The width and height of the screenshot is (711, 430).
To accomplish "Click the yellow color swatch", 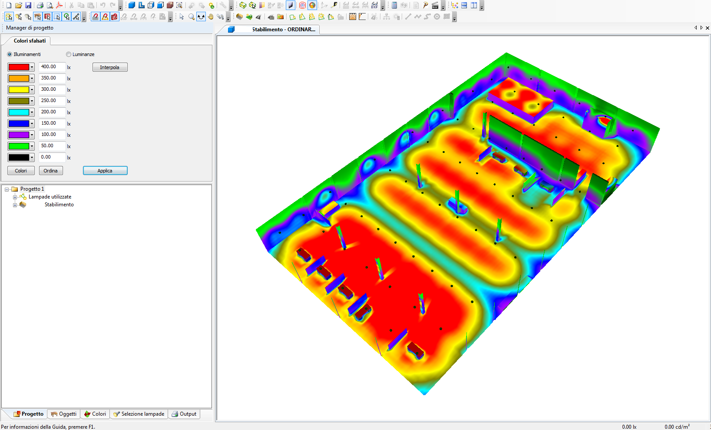I will click(x=19, y=90).
